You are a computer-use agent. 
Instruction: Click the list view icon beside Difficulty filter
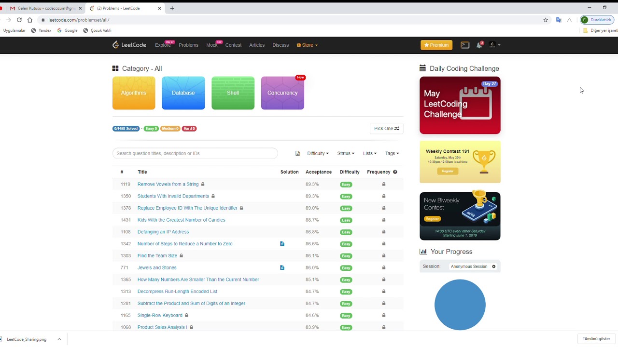297,153
